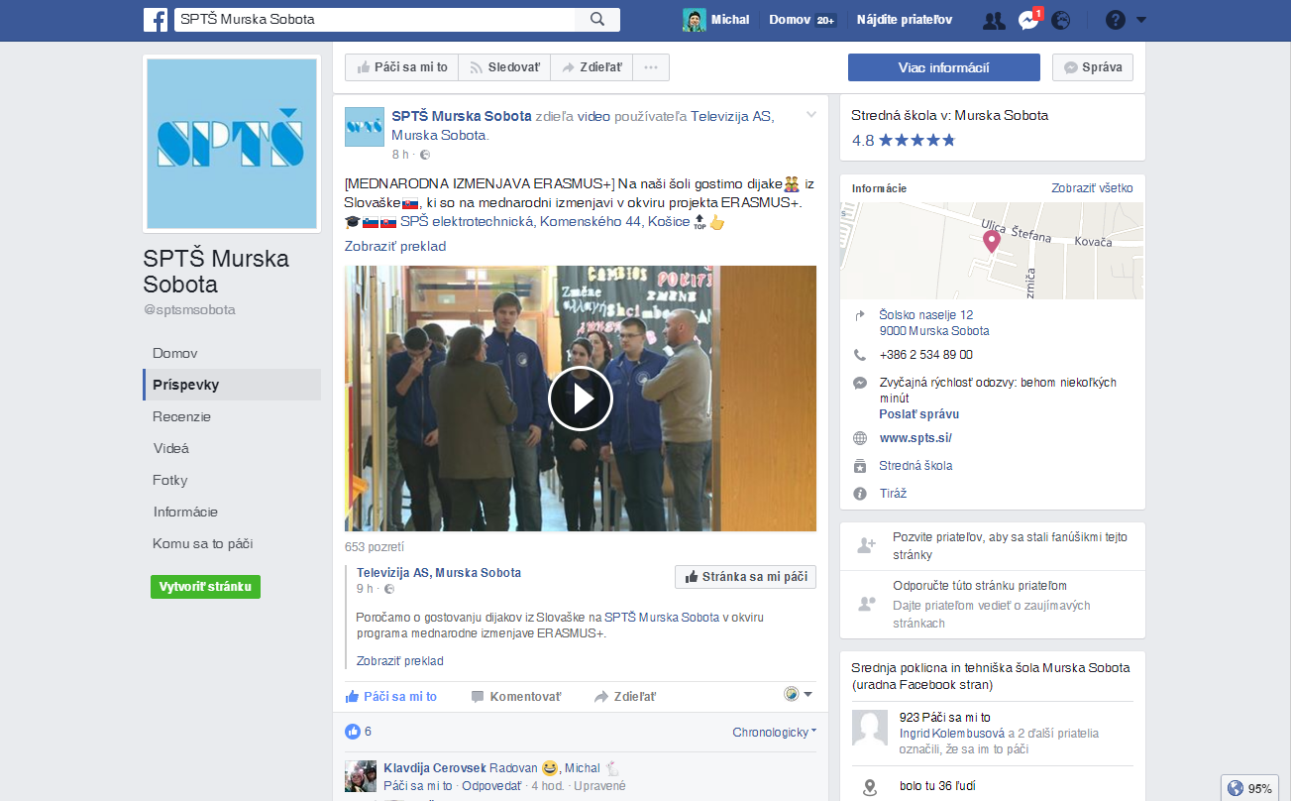This screenshot has width=1291, height=801.
Task: Expand the 'Chronologicky' comment sorting dropdown
Action: [774, 733]
